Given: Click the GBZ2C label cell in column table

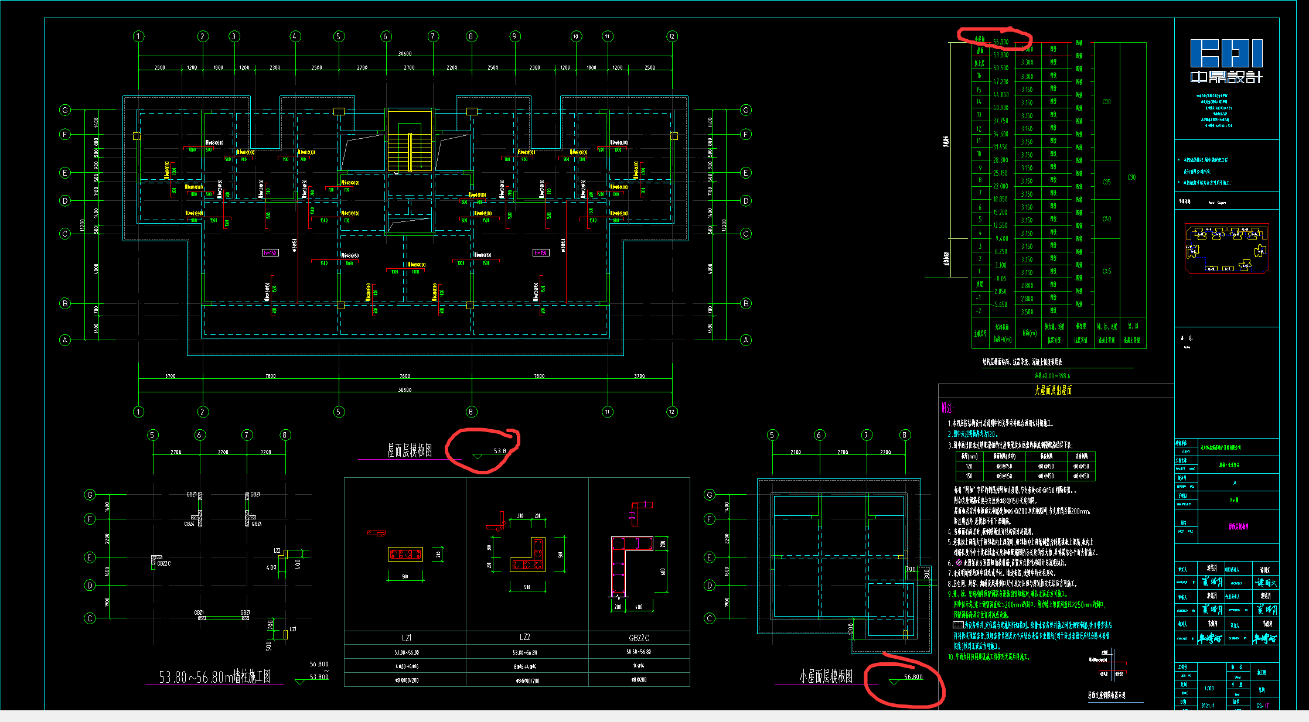Looking at the screenshot, I should [x=638, y=638].
